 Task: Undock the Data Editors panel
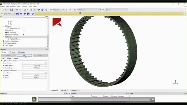click(46, 49)
